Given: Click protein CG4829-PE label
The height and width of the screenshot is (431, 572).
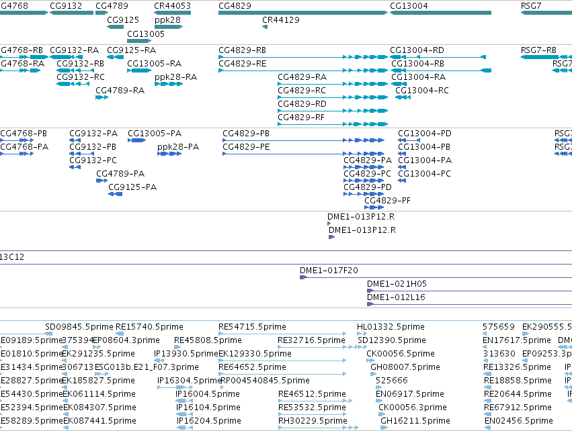Looking at the screenshot, I should tap(246, 147).
